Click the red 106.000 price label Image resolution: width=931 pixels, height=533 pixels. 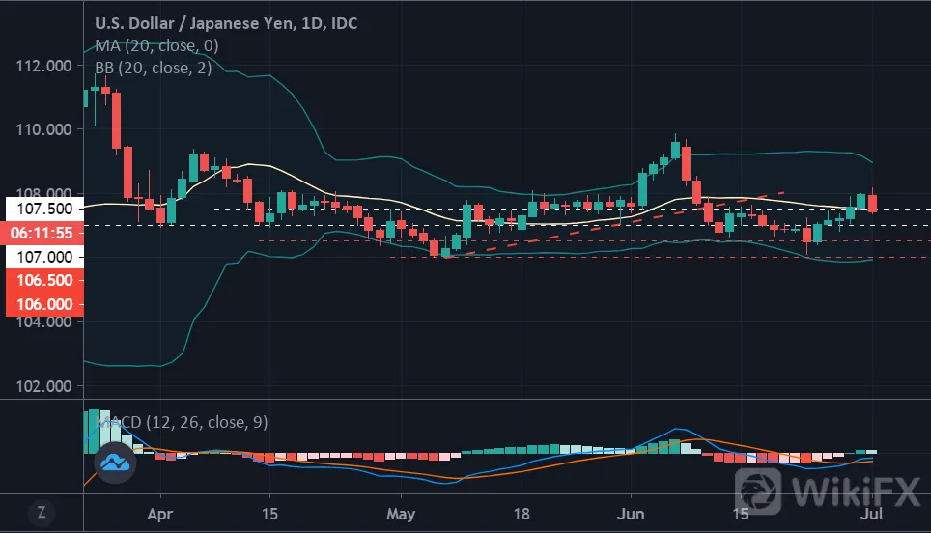coord(44,304)
